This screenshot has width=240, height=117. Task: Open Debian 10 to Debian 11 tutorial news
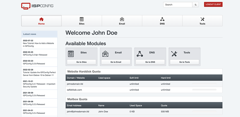coord(39,74)
